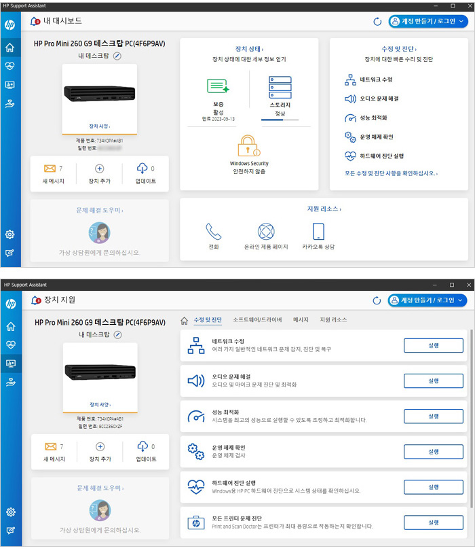
Task: Click home icon before 수정 및 진단 tab
Action: pyautogui.click(x=185, y=321)
